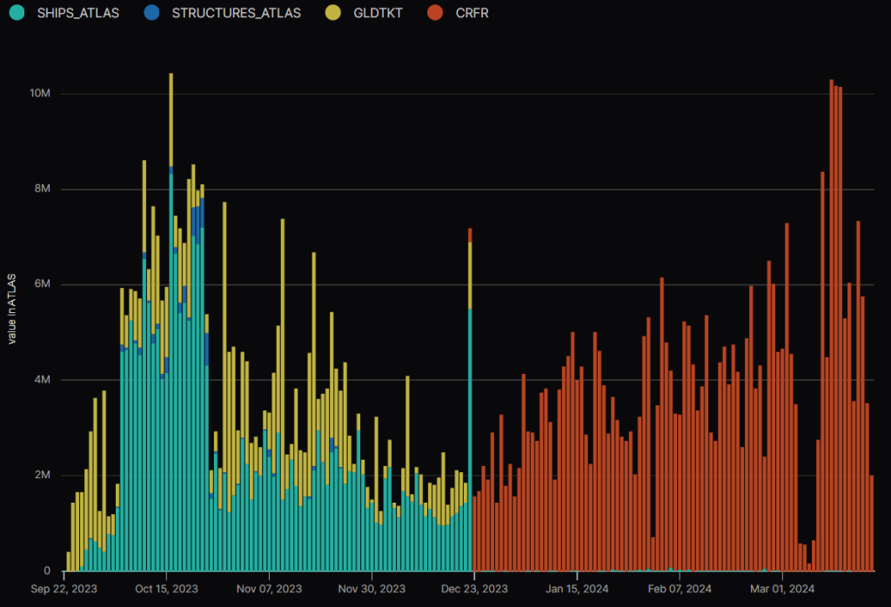The width and height of the screenshot is (891, 607).
Task: Click the 6M y-axis gridline label
Action: tap(43, 284)
